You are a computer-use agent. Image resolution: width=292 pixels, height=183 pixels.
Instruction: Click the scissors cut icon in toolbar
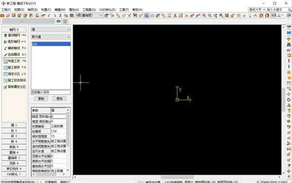tap(60, 16)
